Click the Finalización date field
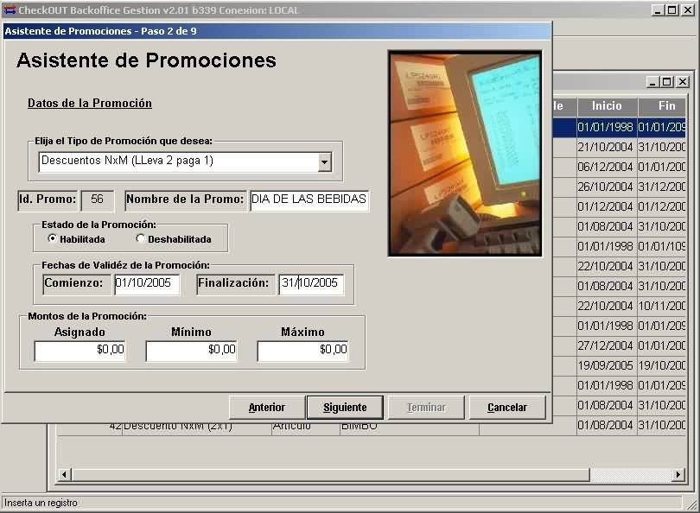This screenshot has height=513, width=700. (x=311, y=284)
